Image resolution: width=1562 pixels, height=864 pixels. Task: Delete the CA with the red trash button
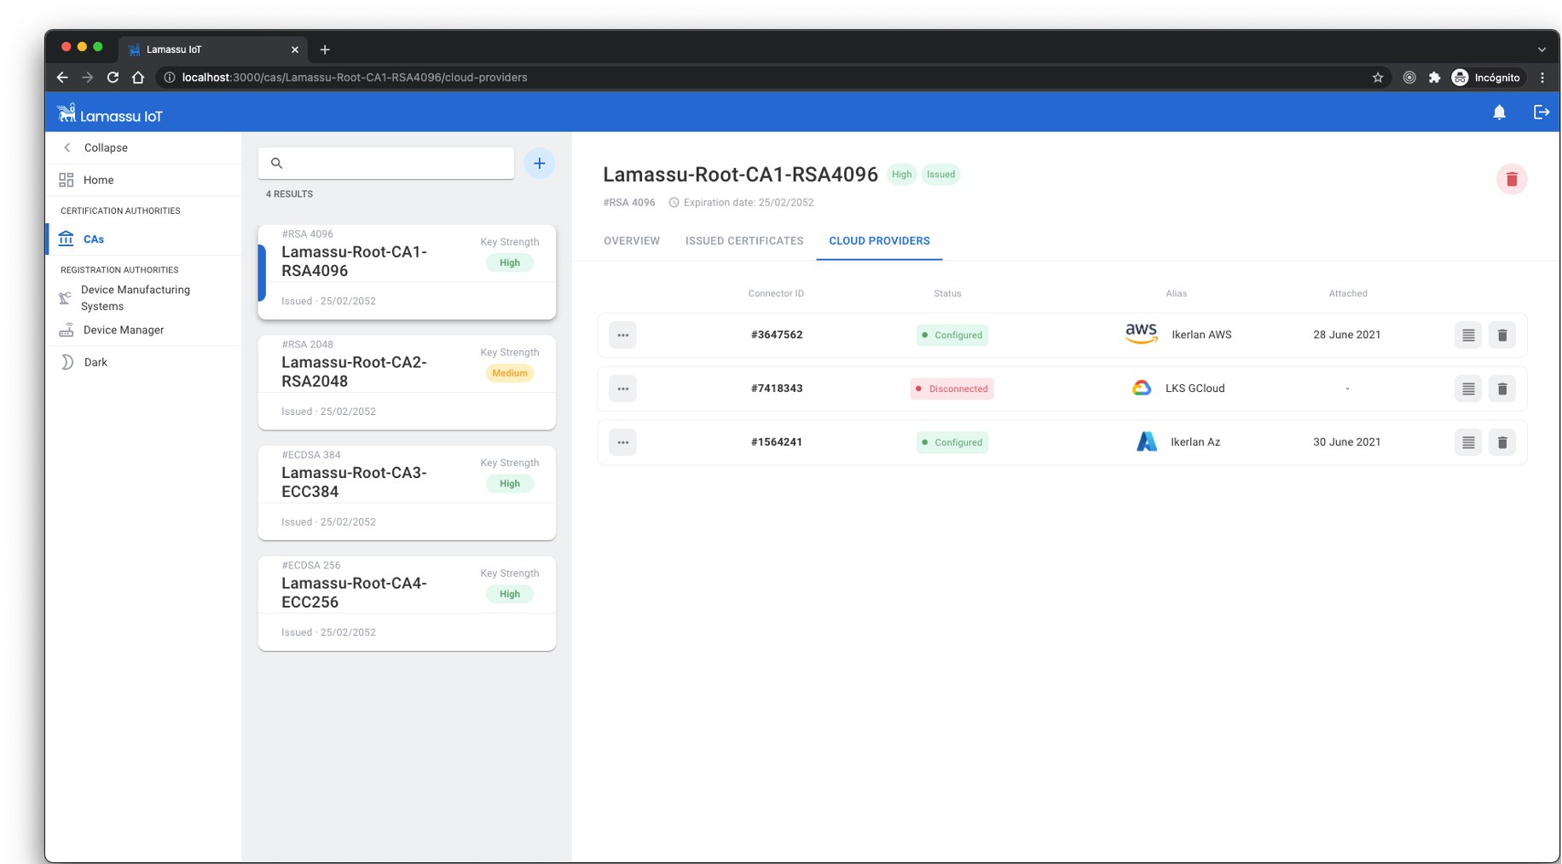click(1511, 179)
